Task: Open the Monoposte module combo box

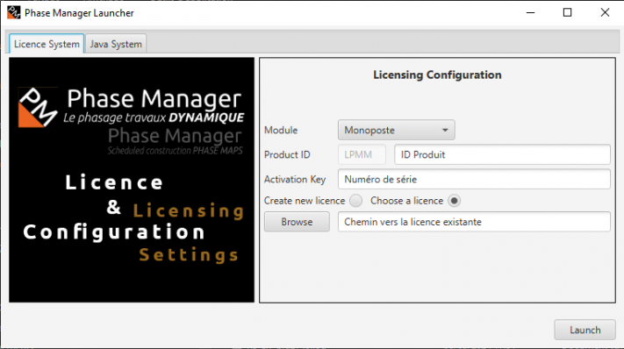Action: coord(396,130)
